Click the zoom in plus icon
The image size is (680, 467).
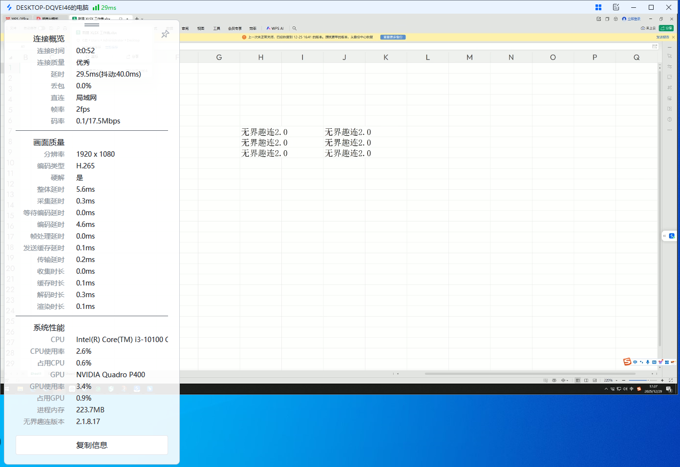662,380
